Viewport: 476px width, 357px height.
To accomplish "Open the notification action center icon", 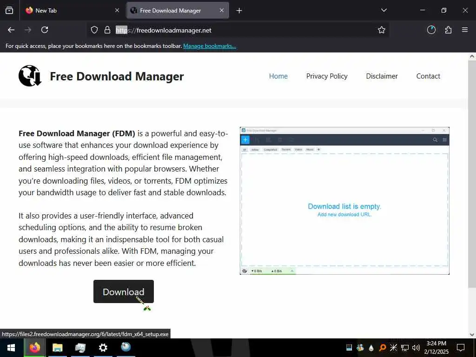I will point(461,348).
